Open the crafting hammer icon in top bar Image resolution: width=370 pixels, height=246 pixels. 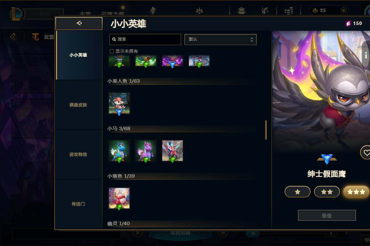point(265,11)
